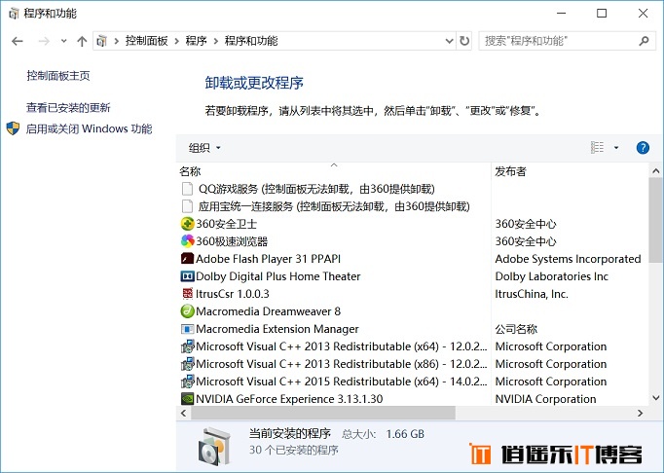Go up one level with up arrow
Image resolution: width=664 pixels, height=473 pixels.
[82, 41]
